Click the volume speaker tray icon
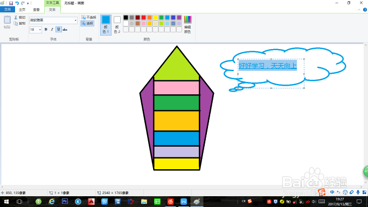The width and height of the screenshot is (368, 207). (314, 202)
